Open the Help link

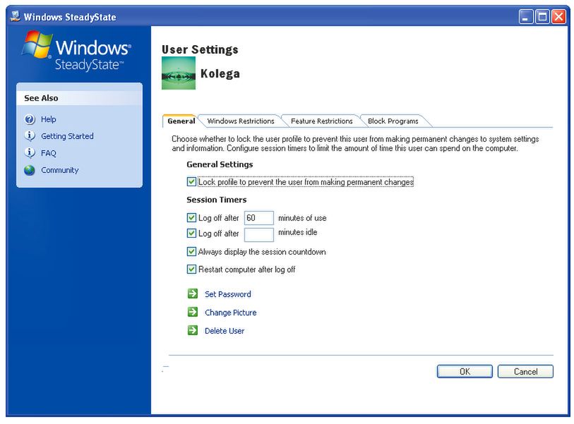point(48,119)
